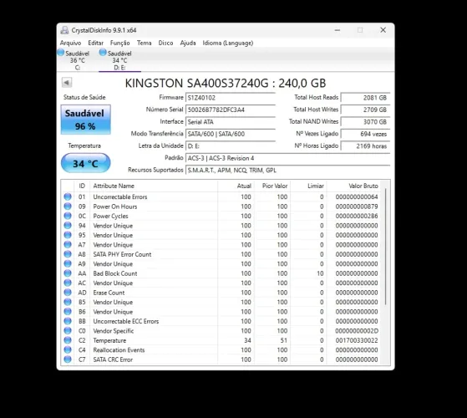Click the Modo Transferência field
The image size is (467, 418).
(231, 134)
